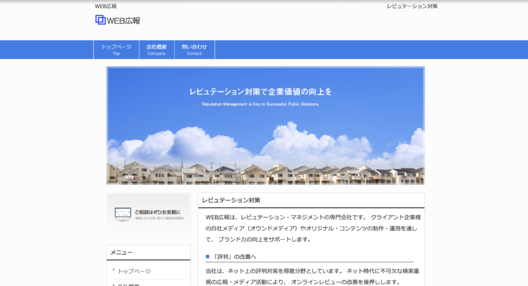The height and width of the screenshot is (286, 528).
Task: Open トップページ link in sidebar menu
Action: [x=134, y=271]
